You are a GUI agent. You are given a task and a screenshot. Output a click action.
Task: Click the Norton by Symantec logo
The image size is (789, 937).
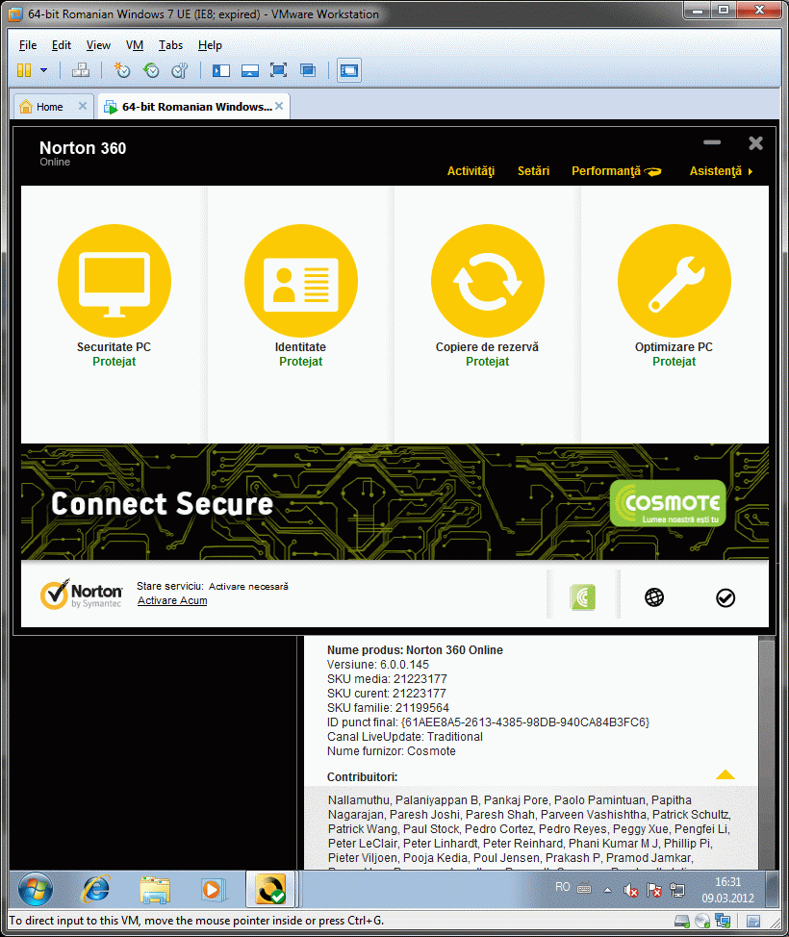pos(81,594)
